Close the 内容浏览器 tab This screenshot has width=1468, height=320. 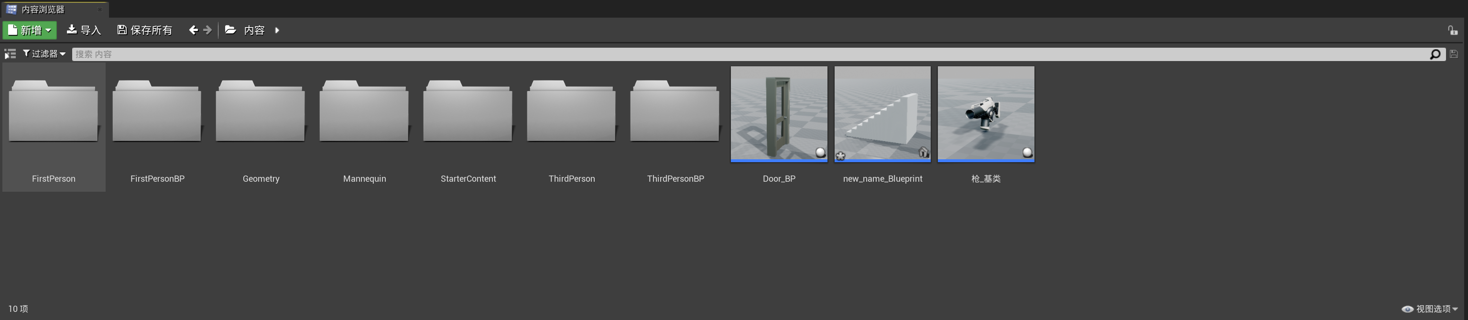(100, 10)
